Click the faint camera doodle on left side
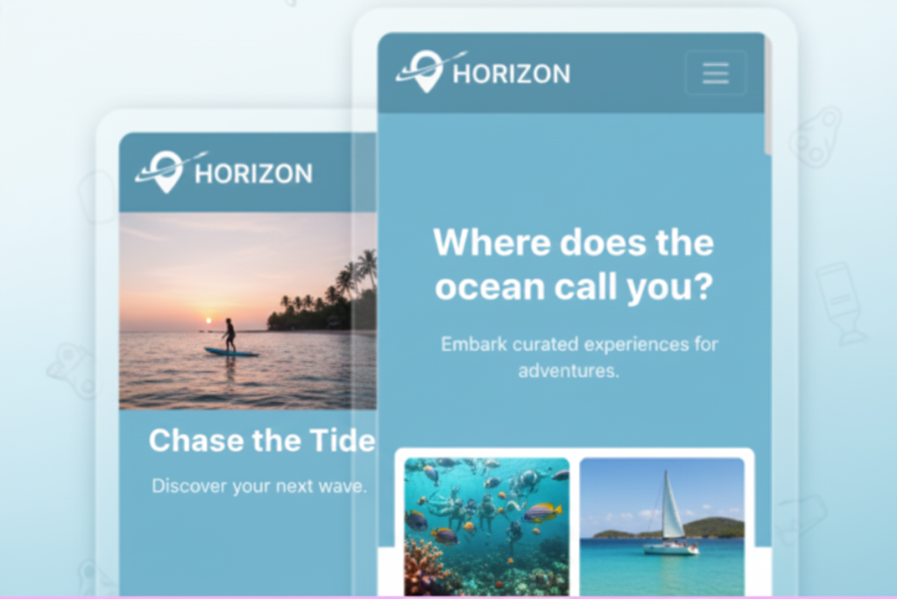This screenshot has height=599, width=897. [73, 370]
